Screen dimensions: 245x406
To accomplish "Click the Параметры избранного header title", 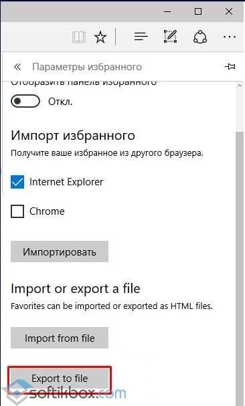I will coord(87,67).
